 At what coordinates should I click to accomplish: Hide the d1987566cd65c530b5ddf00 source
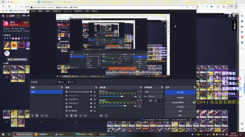click(x=91, y=92)
